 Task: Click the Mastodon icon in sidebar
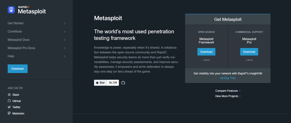(9, 113)
